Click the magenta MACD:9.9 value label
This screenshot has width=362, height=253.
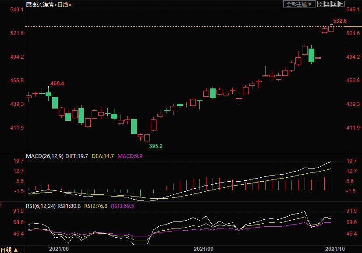130,156
